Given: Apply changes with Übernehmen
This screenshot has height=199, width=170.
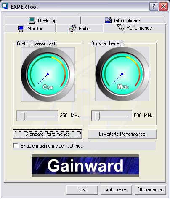Looking at the screenshot, I should click(150, 190).
